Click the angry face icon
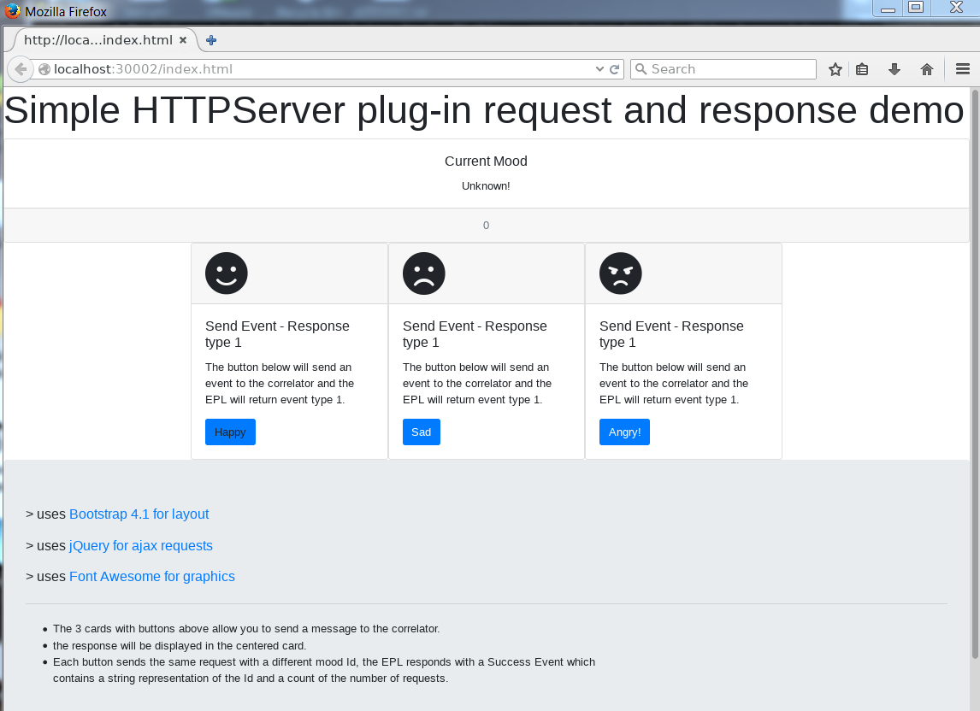This screenshot has height=711, width=980. pos(621,273)
